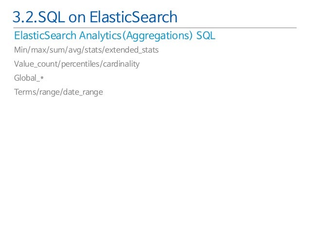Click the word 'Terms' in the last line
The width and height of the screenshot is (310, 232).
click(24, 92)
